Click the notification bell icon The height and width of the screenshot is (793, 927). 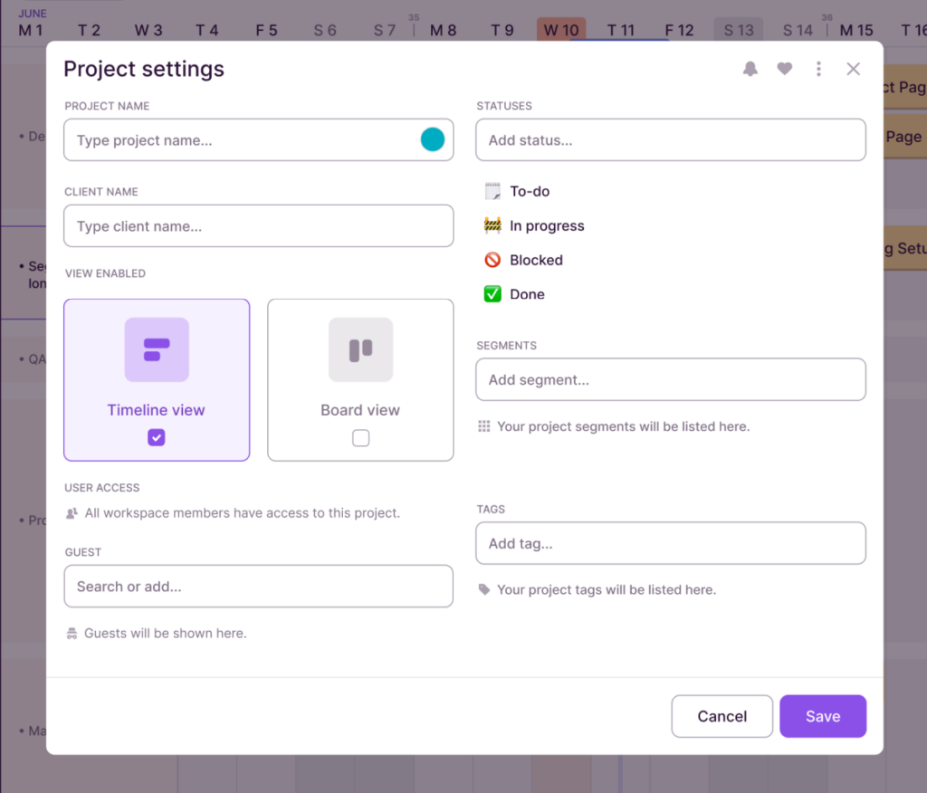[750, 68]
